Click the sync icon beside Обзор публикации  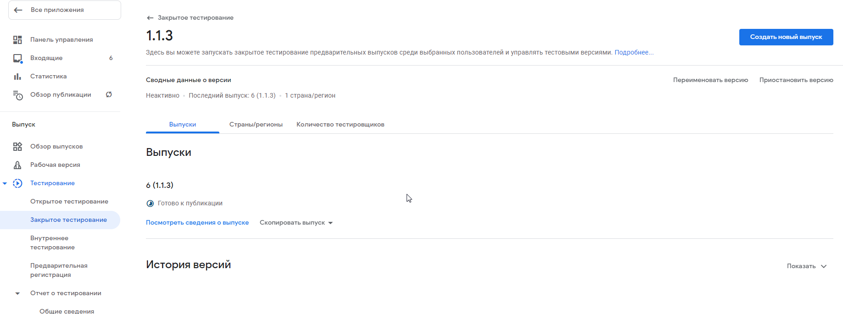(109, 94)
